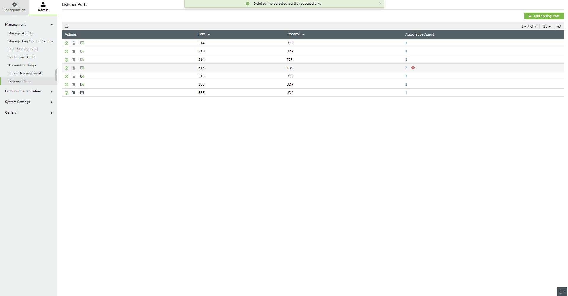568x296 pixels.
Task: Open the search filter in the ports table
Action: [x=66, y=26]
